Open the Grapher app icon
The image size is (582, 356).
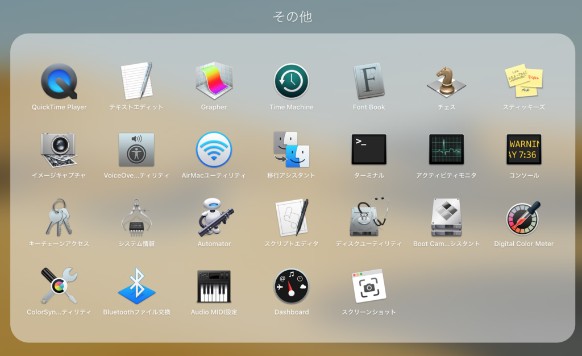pyautogui.click(x=214, y=81)
